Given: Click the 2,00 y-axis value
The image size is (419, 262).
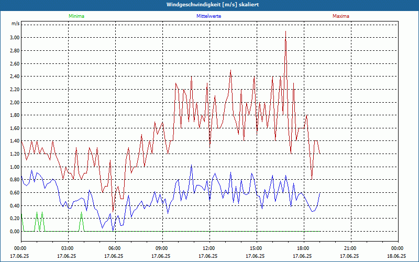Looking at the screenshot, I should (15, 102).
